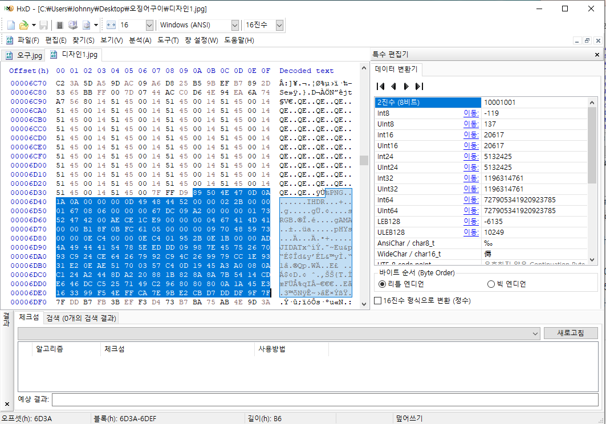Open main memory (RAM chip) icon

click(x=60, y=25)
